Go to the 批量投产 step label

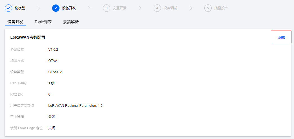221,8
